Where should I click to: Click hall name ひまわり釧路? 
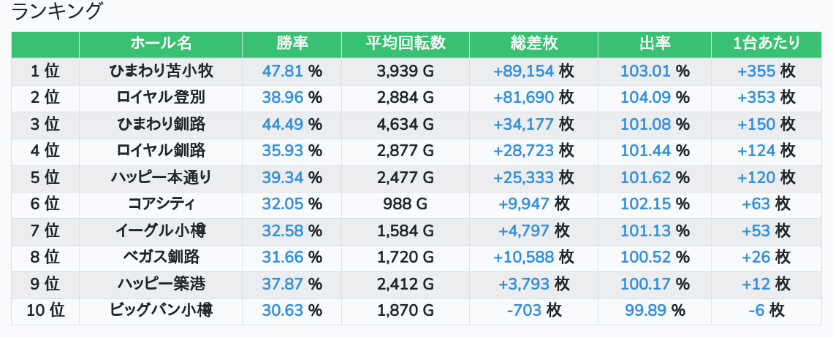tap(161, 124)
